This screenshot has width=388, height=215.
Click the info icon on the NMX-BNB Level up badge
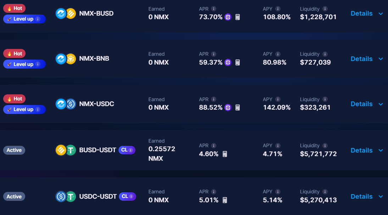click(x=38, y=64)
